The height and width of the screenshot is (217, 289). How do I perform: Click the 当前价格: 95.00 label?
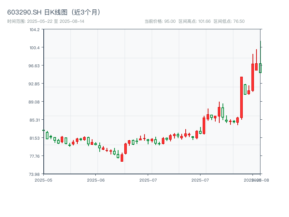(x=160, y=21)
